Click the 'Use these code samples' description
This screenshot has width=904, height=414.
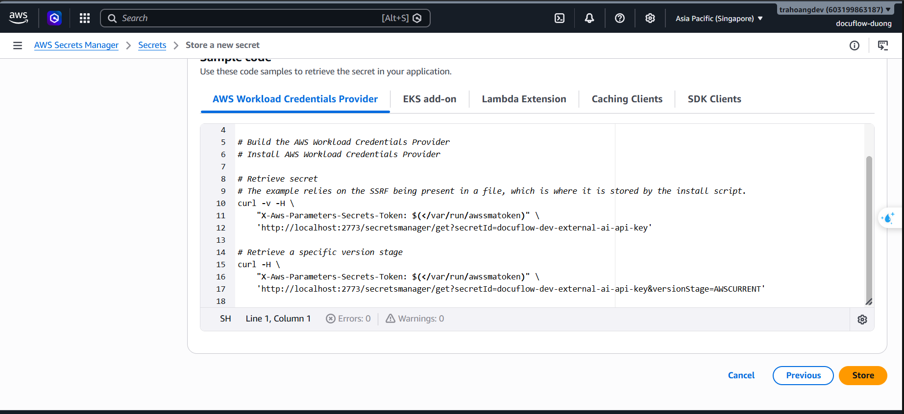click(326, 71)
